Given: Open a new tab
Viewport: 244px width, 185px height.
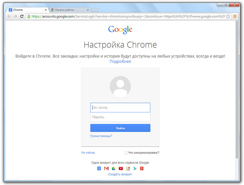Looking at the screenshot, I should pos(95,10).
